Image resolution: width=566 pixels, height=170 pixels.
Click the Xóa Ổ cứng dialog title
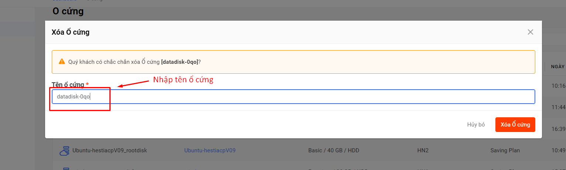coord(70,32)
